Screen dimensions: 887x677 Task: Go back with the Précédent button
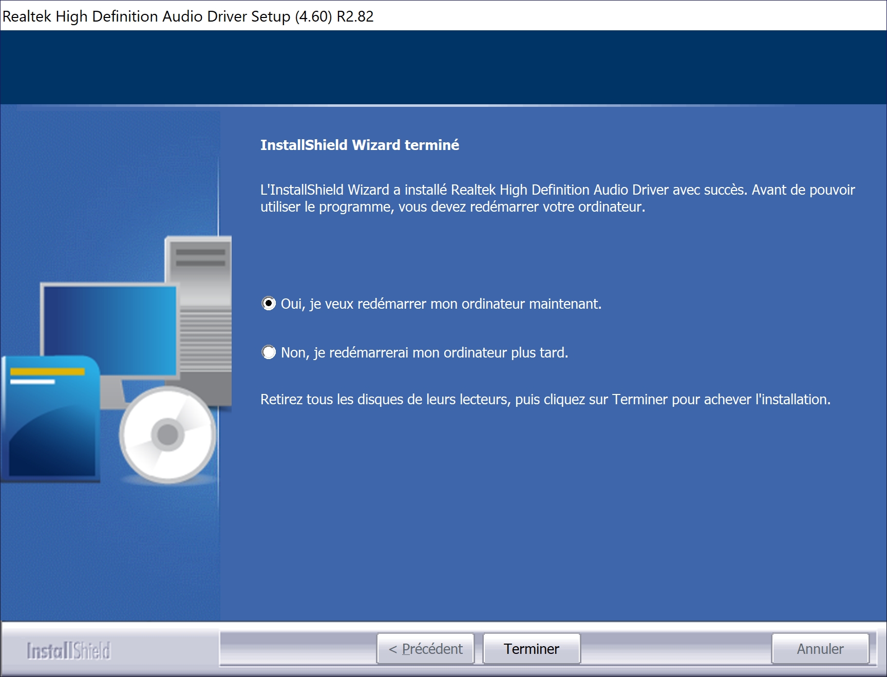tap(425, 649)
